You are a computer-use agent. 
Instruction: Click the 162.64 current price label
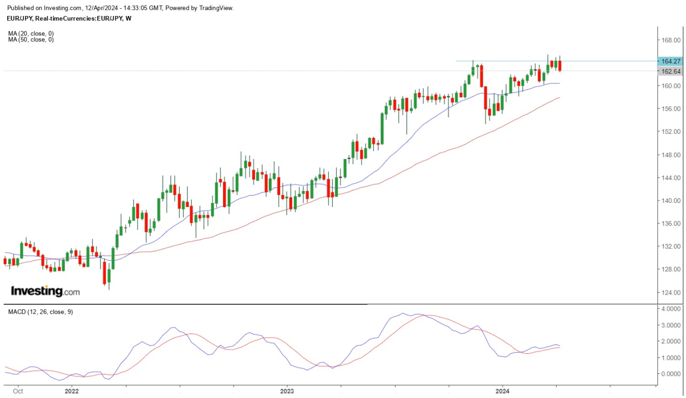click(x=670, y=72)
